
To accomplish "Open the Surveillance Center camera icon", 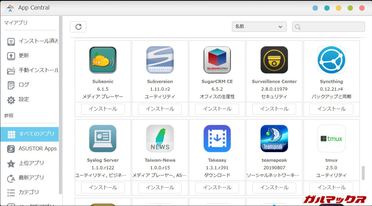I will click(274, 60).
